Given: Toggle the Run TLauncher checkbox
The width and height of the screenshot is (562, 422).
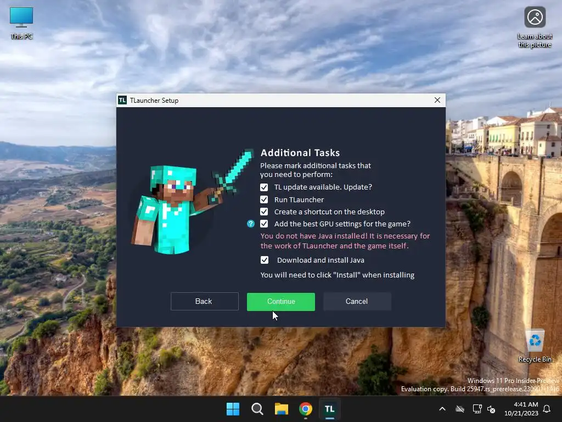Looking at the screenshot, I should tap(264, 199).
